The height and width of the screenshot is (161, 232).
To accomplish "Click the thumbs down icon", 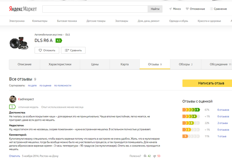I will (154, 156).
